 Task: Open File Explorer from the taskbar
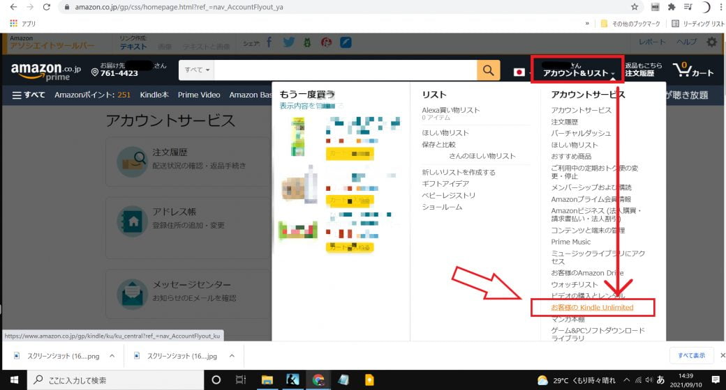click(267, 380)
